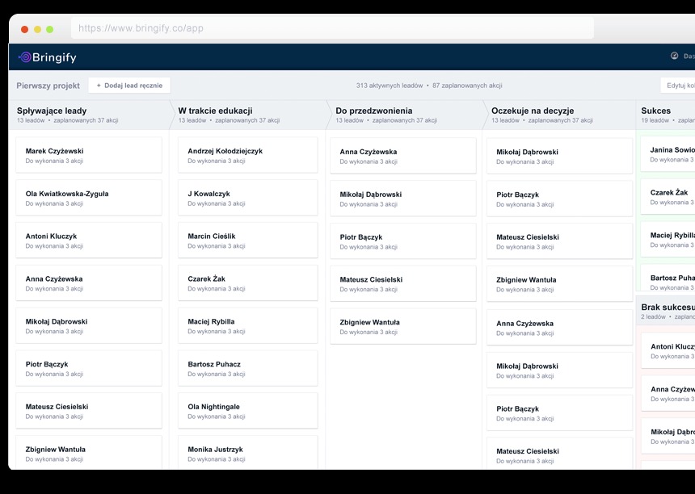
Task: Click the Bringify logo icon
Action: pyautogui.click(x=25, y=57)
